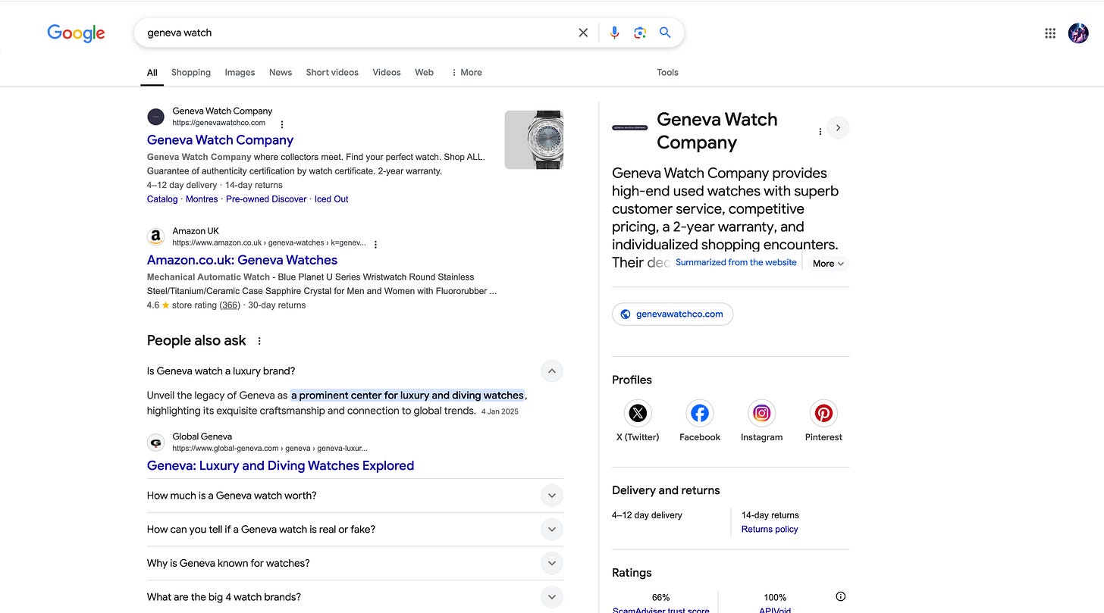The width and height of the screenshot is (1104, 613).
Task: Open 'Geneva: Luxury and Diving Watches Explored'
Action: [281, 466]
